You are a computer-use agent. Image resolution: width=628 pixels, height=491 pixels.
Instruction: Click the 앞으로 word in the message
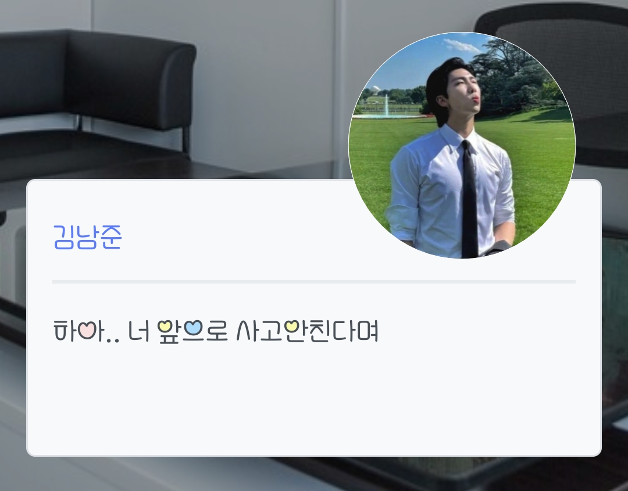[192, 332]
